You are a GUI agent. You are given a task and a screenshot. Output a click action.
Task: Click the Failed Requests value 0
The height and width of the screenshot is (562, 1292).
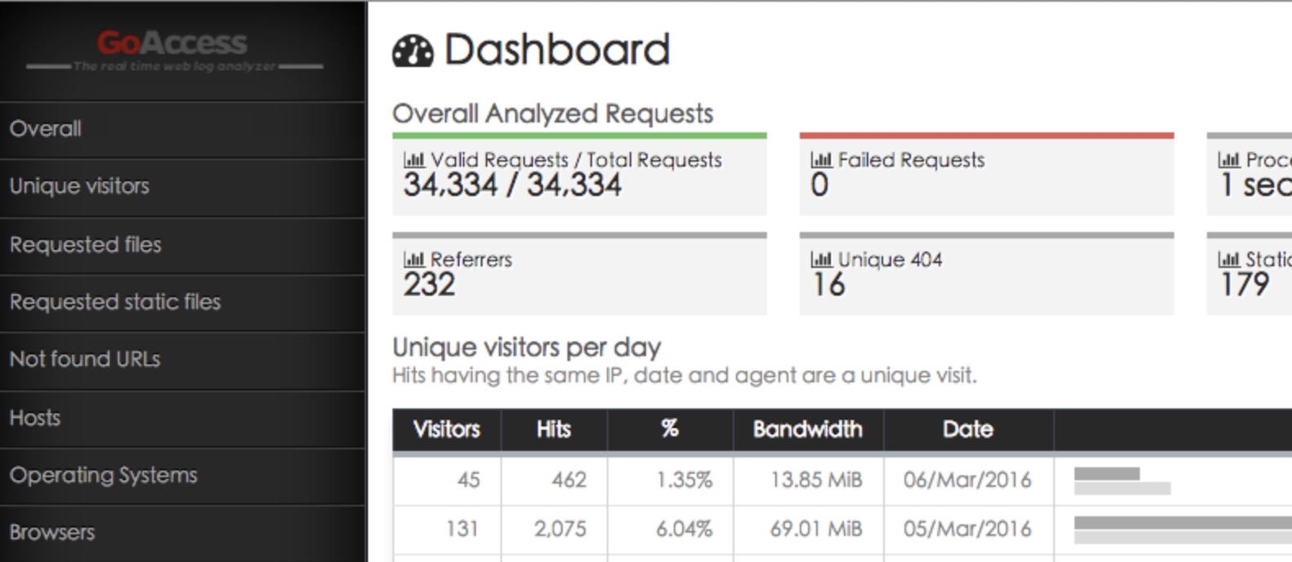[819, 185]
